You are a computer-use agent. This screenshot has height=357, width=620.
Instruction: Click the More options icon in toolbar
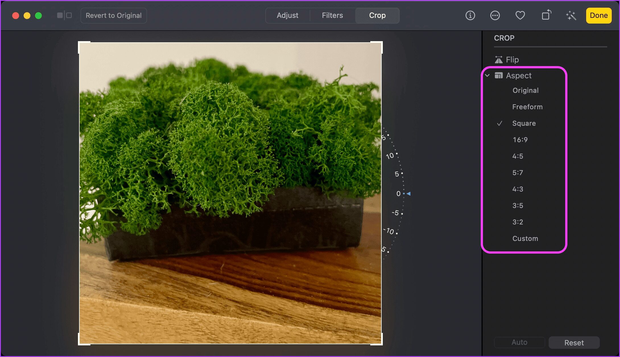(495, 15)
